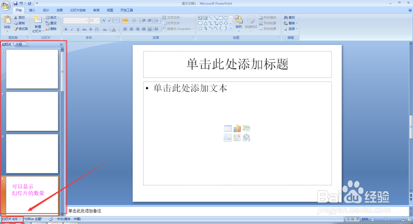Center text in paragraph group

tap(131, 29)
